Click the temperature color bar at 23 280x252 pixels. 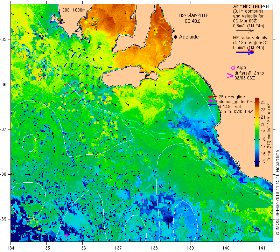pos(257,102)
